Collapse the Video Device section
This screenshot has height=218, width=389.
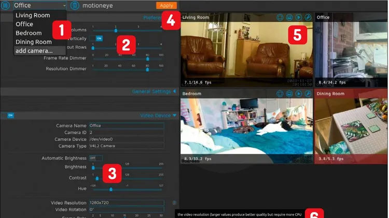click(158, 115)
